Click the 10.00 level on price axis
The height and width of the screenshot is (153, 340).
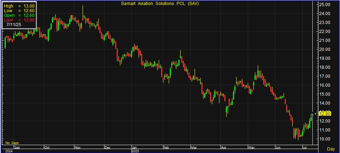(x=325, y=139)
